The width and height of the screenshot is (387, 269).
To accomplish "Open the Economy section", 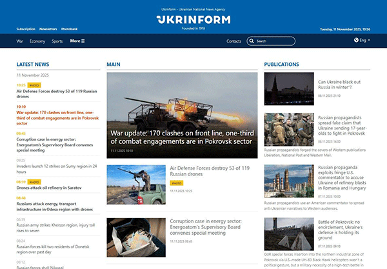I will click(37, 41).
